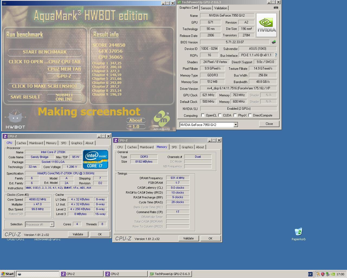This screenshot has height=278, width=347.
Task: Select the AquaMark taskbar button next to Start
Action: 37,274
